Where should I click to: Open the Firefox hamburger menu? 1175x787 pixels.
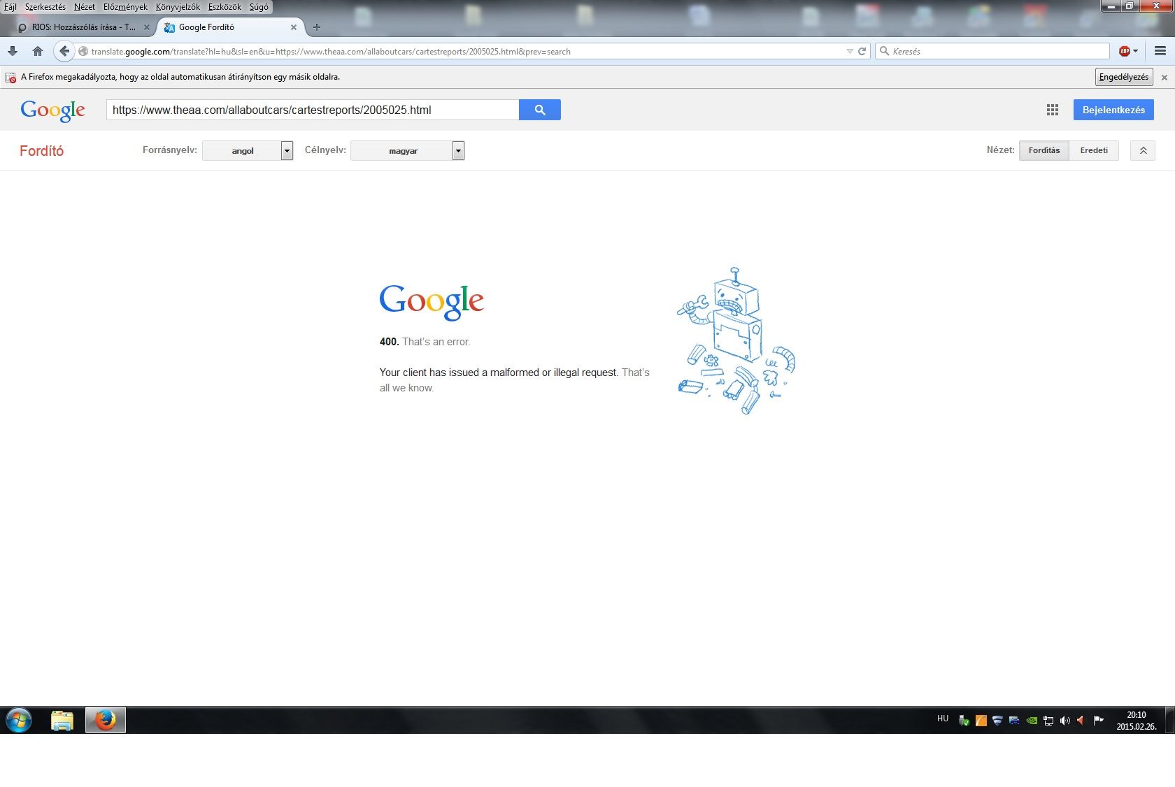tap(1160, 51)
